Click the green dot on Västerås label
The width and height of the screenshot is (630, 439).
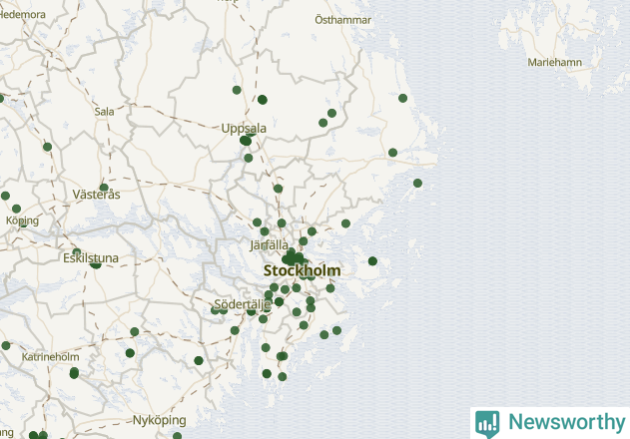[104, 188]
